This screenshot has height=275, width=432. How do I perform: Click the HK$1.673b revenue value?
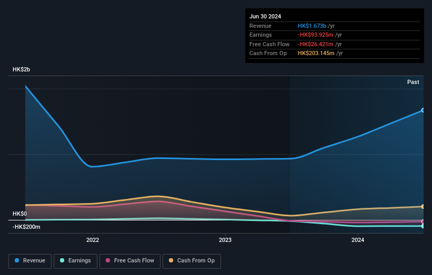[312, 26]
